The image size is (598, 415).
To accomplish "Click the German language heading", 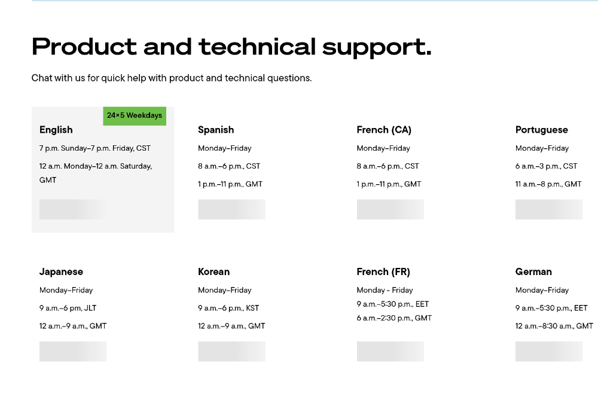I will [x=533, y=271].
